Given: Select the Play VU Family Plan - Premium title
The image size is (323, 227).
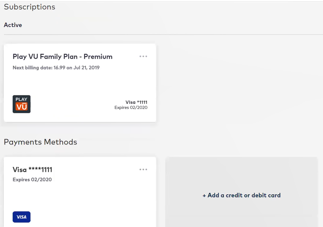Looking at the screenshot, I should pyautogui.click(x=63, y=56).
